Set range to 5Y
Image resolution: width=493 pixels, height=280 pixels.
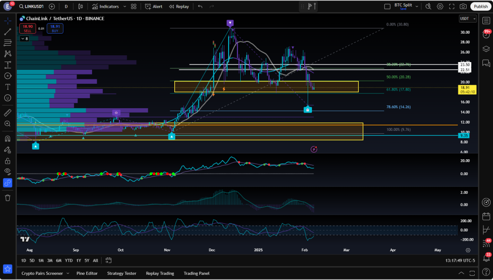(x=87, y=261)
